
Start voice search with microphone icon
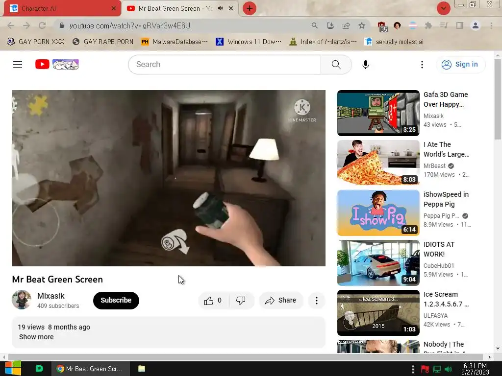coord(365,64)
